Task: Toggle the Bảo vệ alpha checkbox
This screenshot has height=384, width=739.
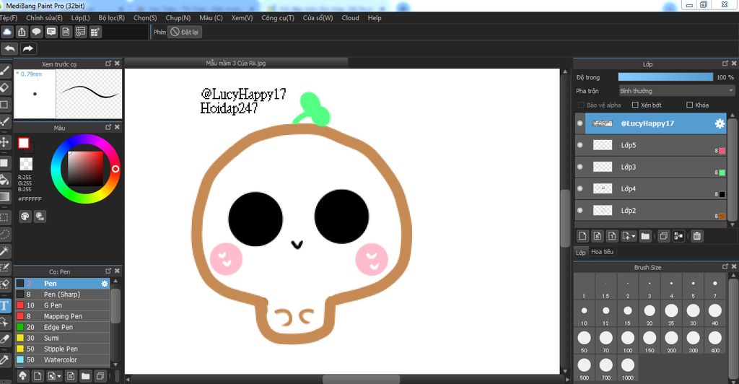Action: (x=581, y=105)
